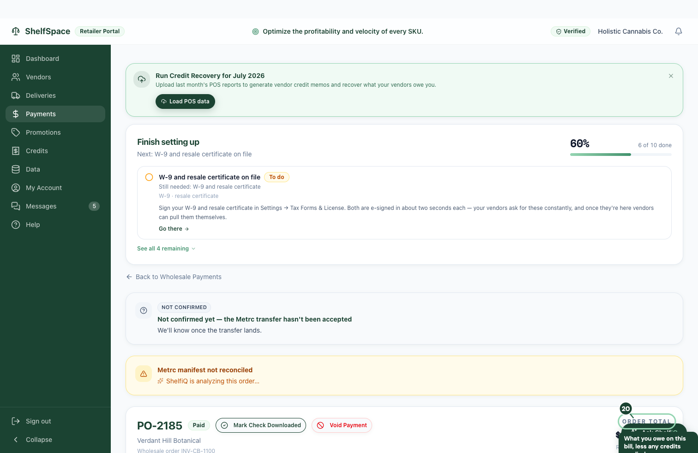Click the NOT CONFIRMED label
The height and width of the screenshot is (453, 698).
pos(184,307)
